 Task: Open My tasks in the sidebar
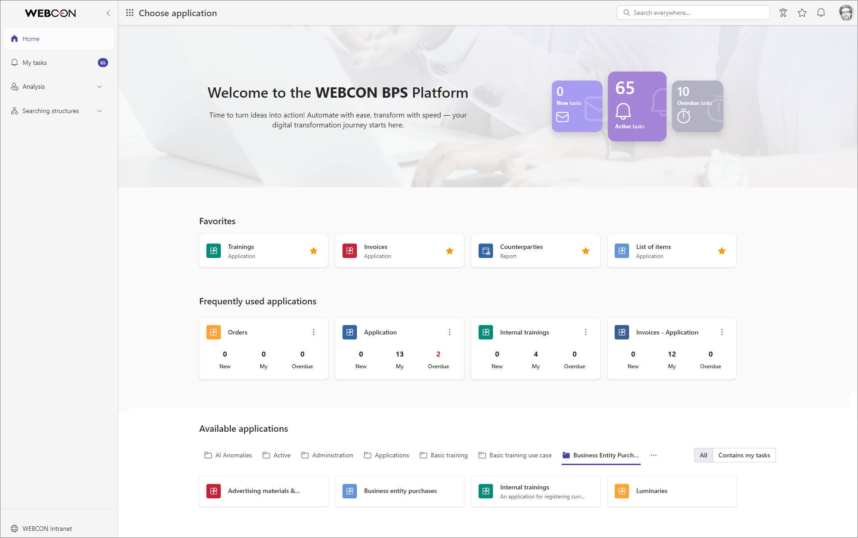click(x=59, y=63)
